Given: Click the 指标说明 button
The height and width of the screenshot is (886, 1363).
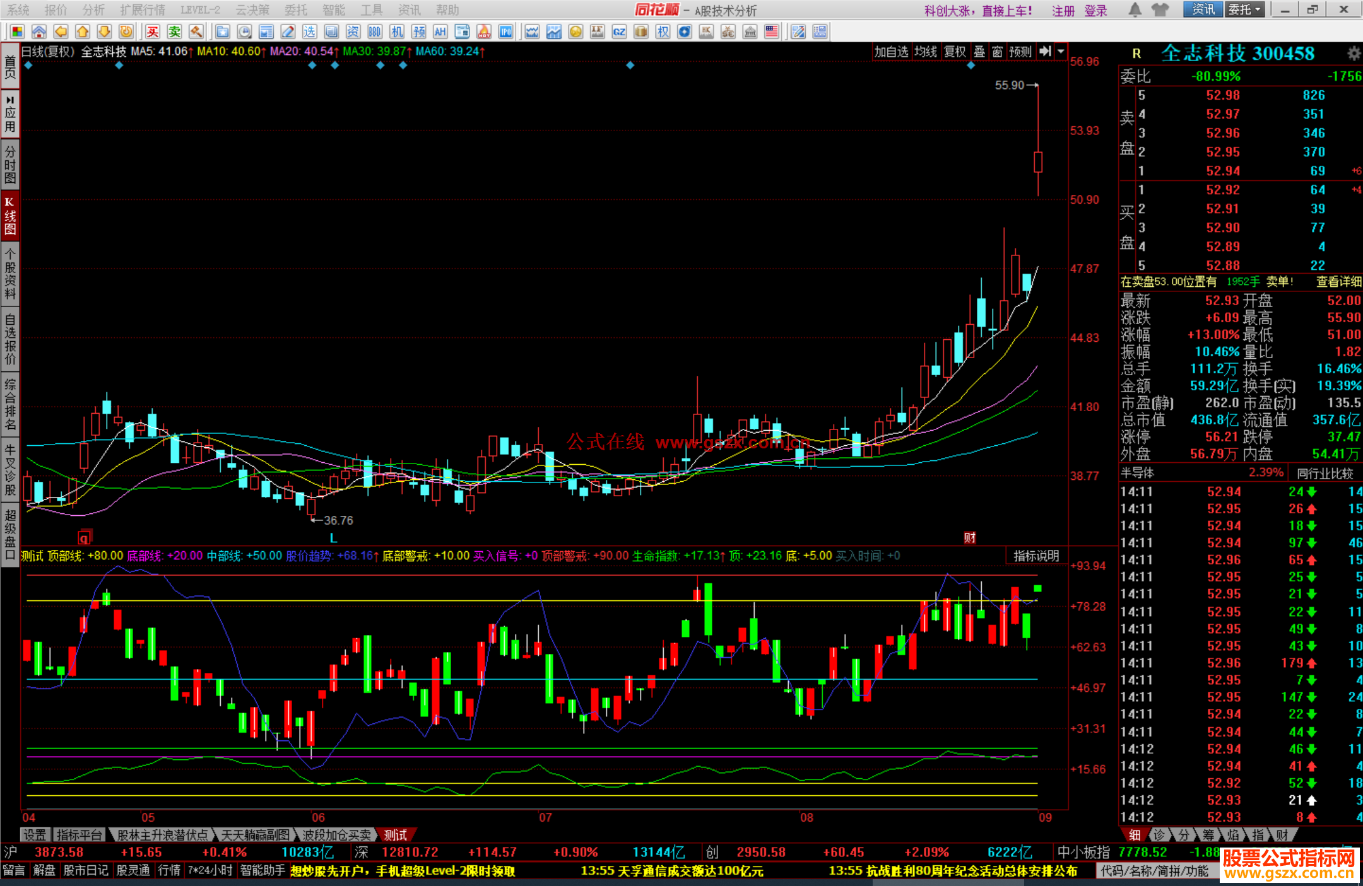Looking at the screenshot, I should pos(1036,556).
